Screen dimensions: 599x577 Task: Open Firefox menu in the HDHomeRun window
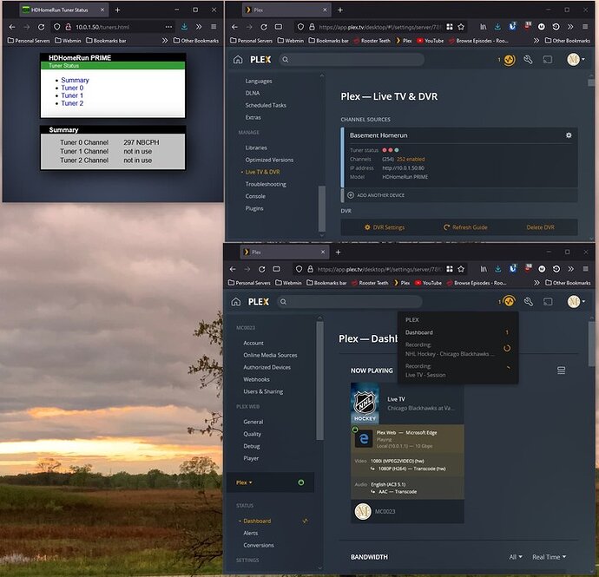click(x=214, y=27)
